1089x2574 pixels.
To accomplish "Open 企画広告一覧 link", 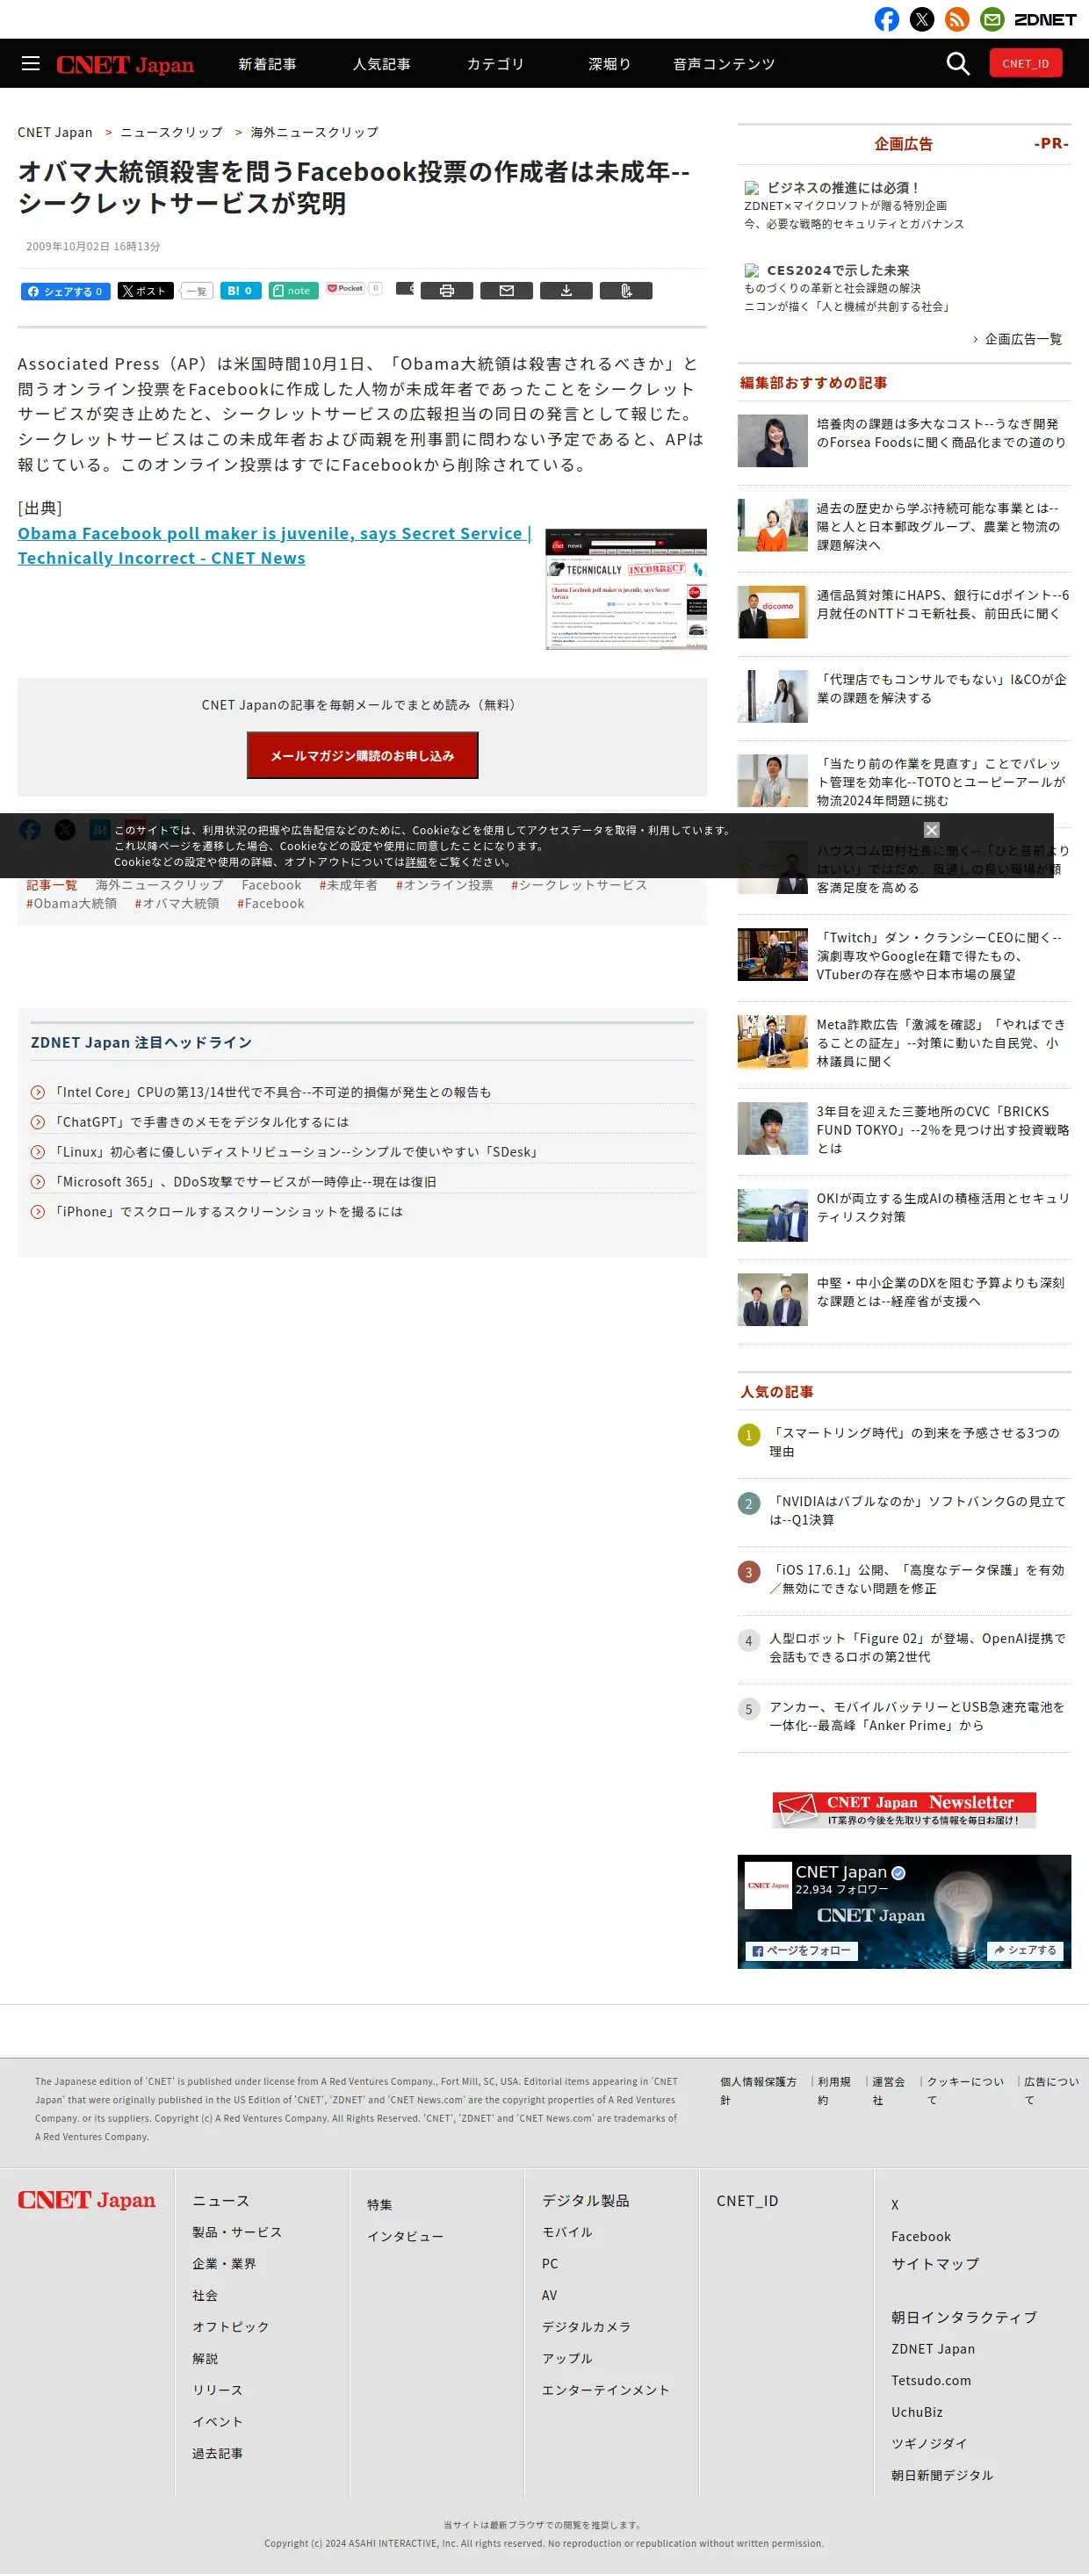I will (1023, 339).
